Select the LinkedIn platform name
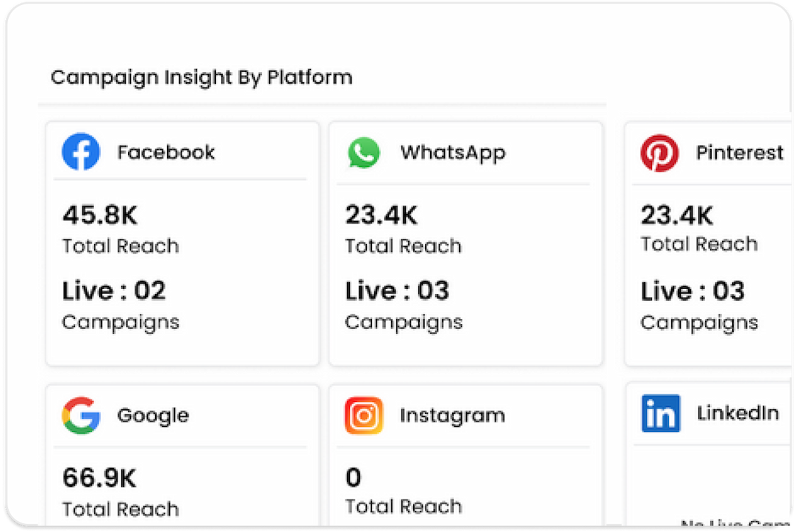The width and height of the screenshot is (794, 532). (738, 413)
